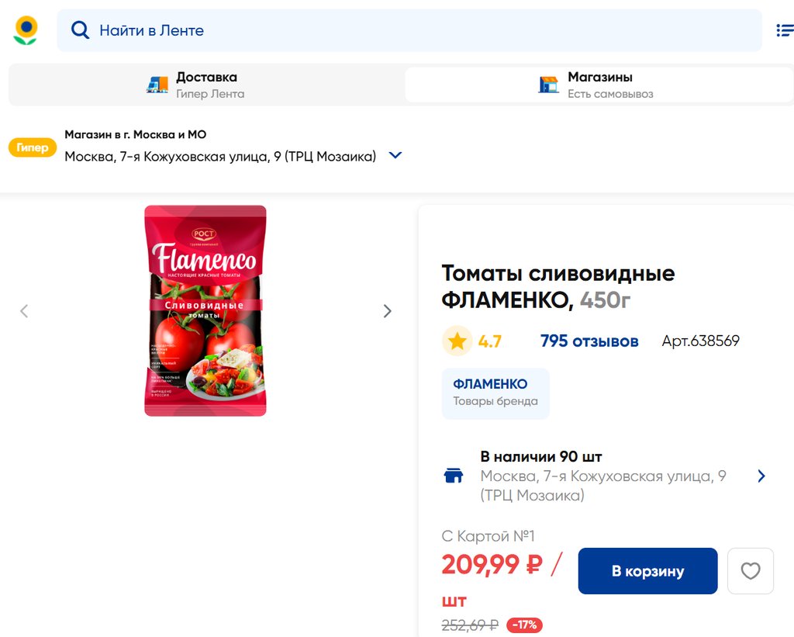This screenshot has height=637, width=794.
Task: Open the catalog list menu icon
Action: tap(784, 30)
